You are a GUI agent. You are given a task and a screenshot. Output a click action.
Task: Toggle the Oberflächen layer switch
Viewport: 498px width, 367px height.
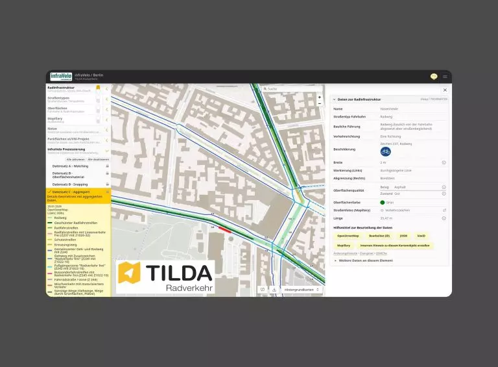click(98, 109)
